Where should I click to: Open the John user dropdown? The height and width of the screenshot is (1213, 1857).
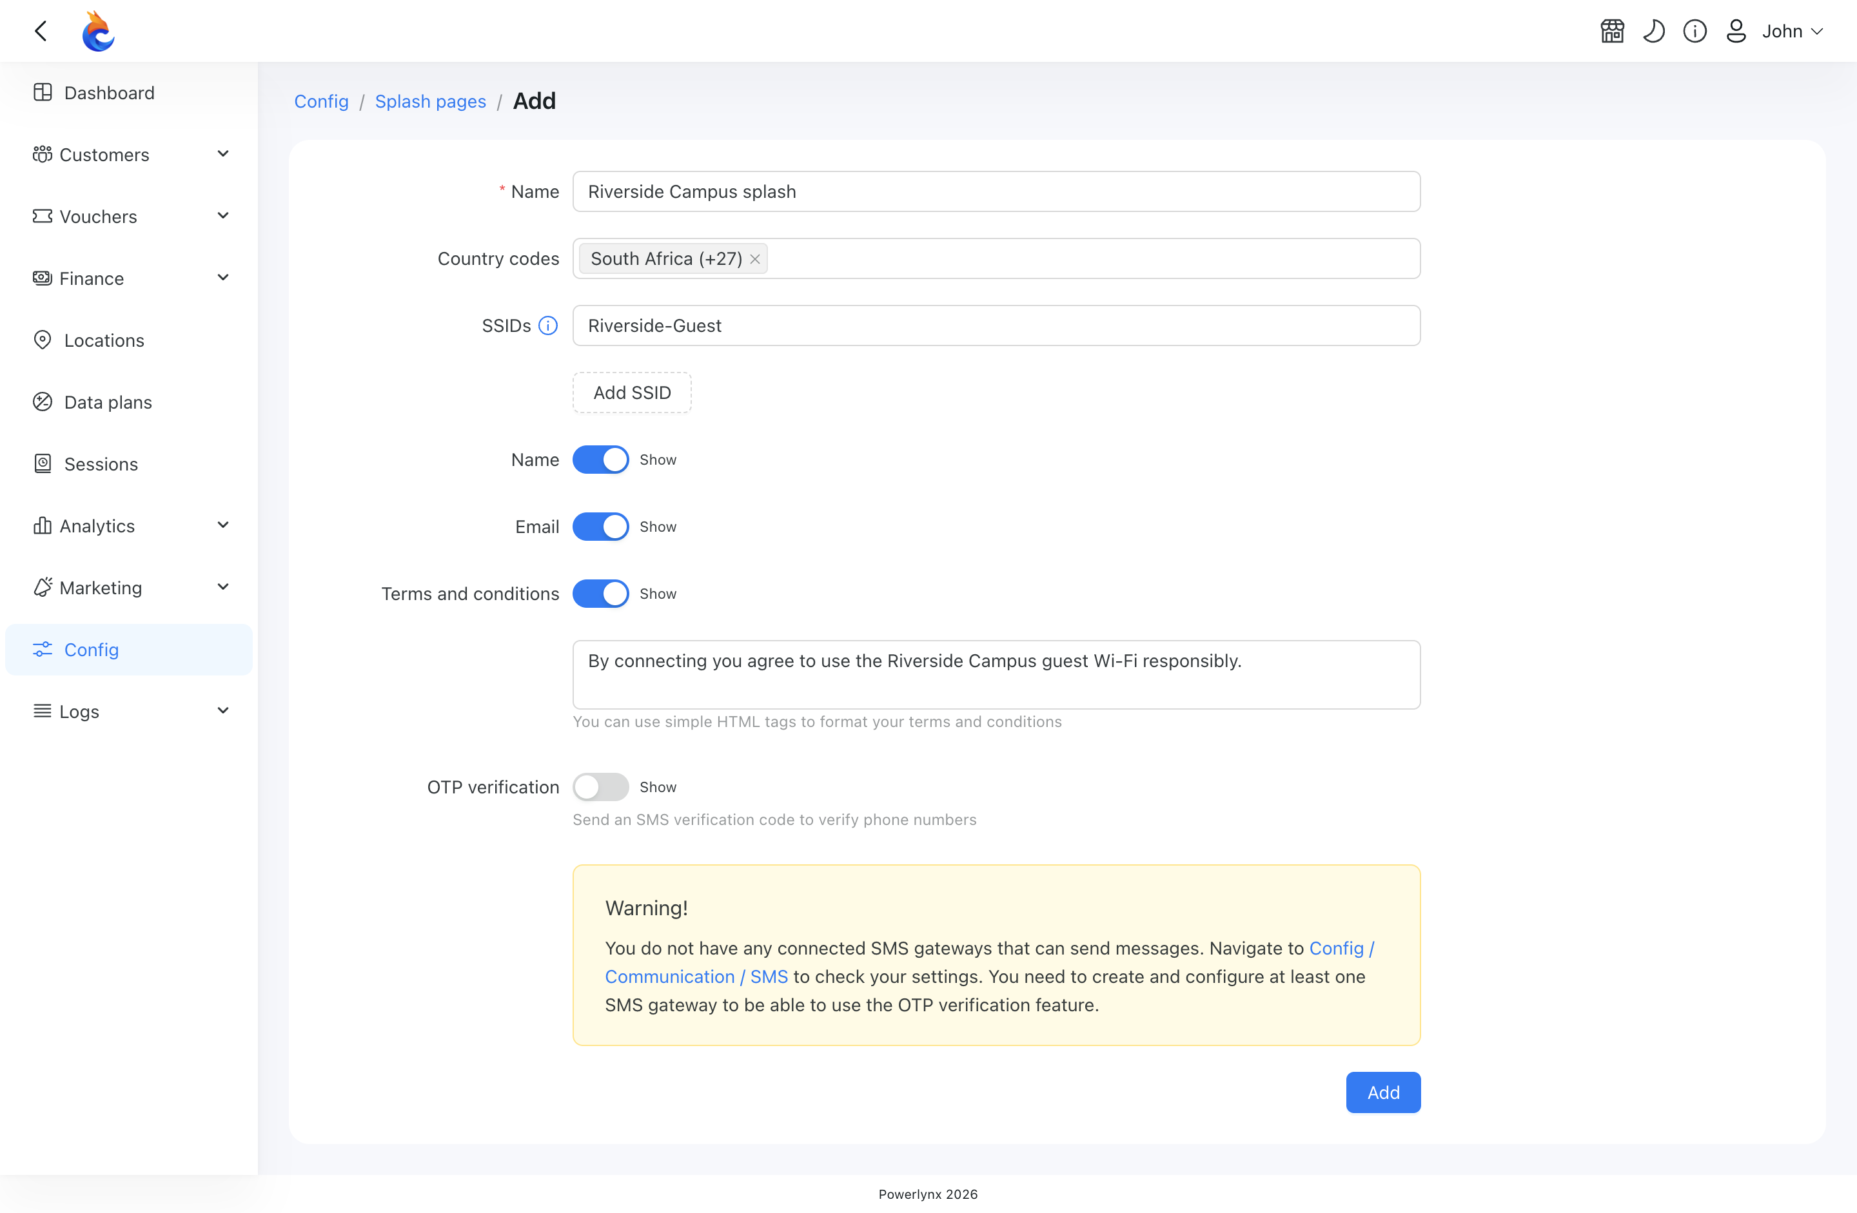pyautogui.click(x=1793, y=31)
